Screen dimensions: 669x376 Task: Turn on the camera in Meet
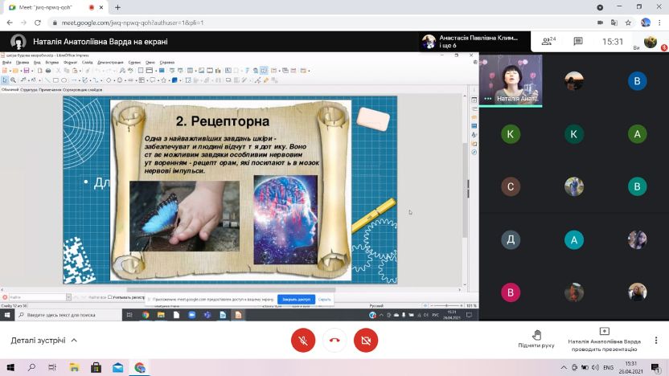pyautogui.click(x=365, y=340)
